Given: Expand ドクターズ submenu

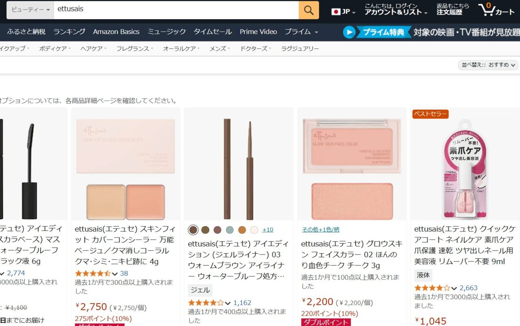Looking at the screenshot, I should click(256, 49).
